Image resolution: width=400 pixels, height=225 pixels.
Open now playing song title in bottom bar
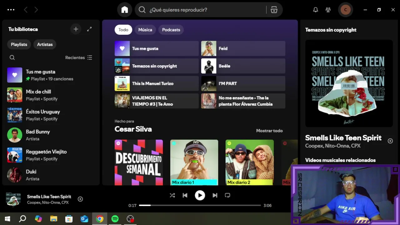tap(49, 197)
